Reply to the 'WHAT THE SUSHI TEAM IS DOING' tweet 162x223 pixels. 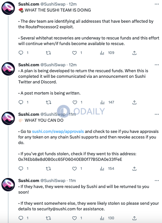click(21, 53)
